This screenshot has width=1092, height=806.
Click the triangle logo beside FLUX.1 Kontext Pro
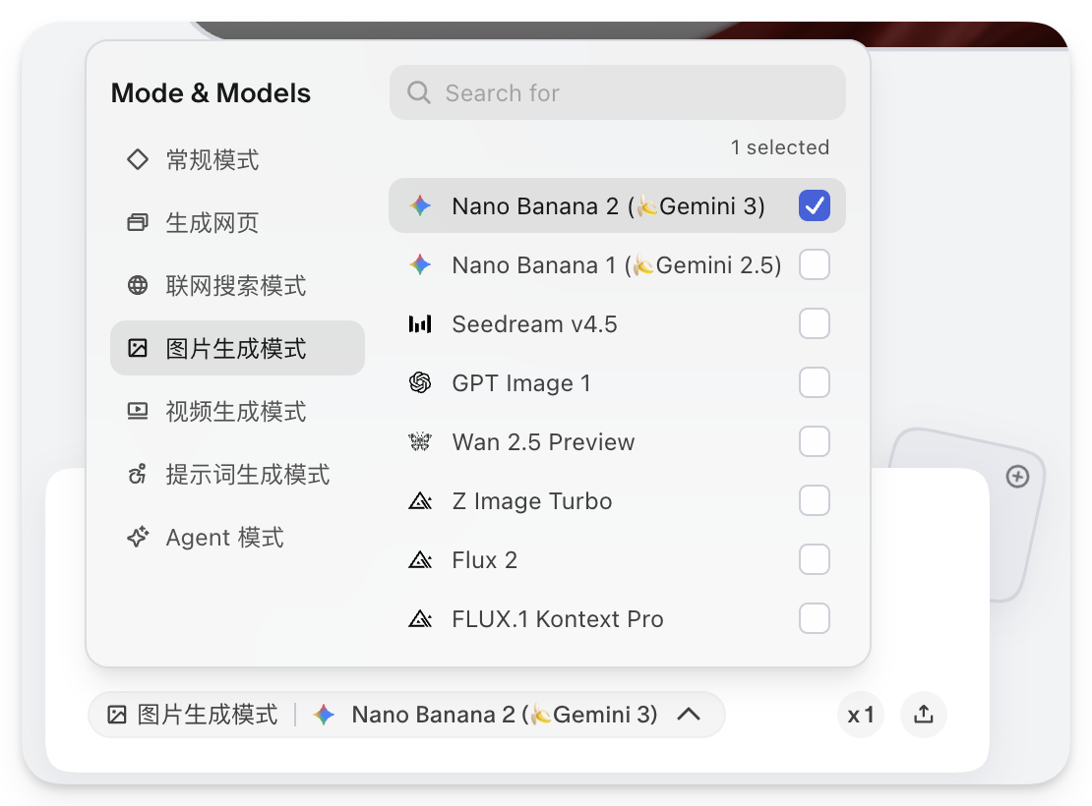pyautogui.click(x=420, y=618)
